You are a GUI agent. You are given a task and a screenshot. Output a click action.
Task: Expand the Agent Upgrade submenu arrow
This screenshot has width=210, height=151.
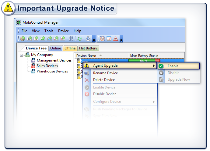pos(154,65)
